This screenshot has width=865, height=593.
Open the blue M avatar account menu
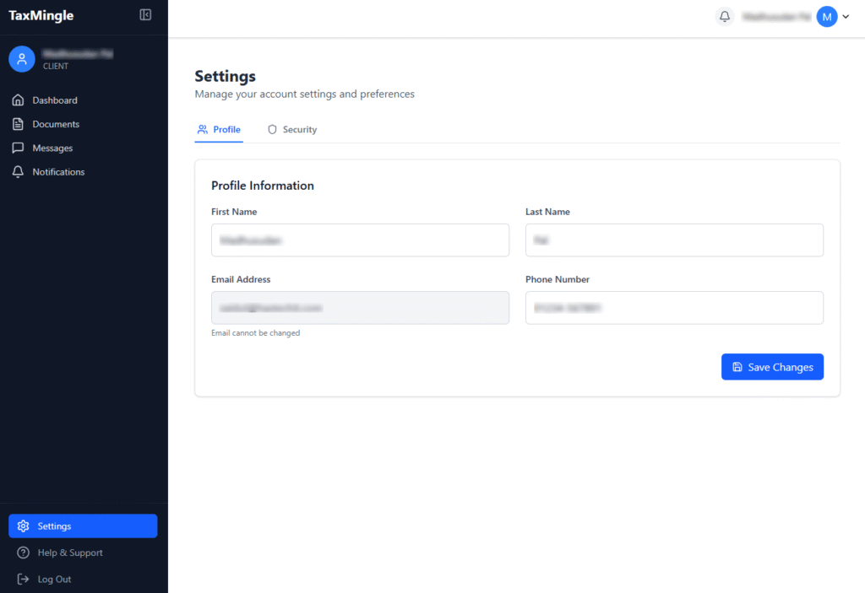pyautogui.click(x=826, y=17)
